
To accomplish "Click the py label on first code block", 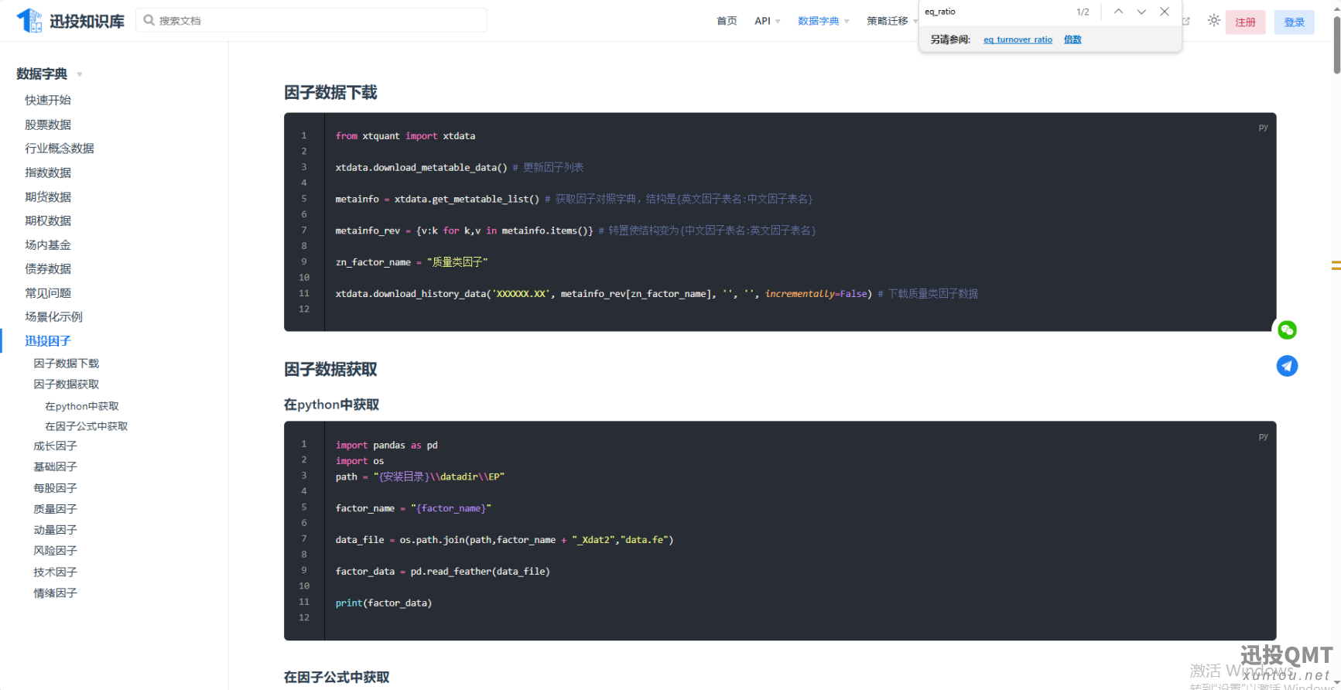I will 1263,127.
